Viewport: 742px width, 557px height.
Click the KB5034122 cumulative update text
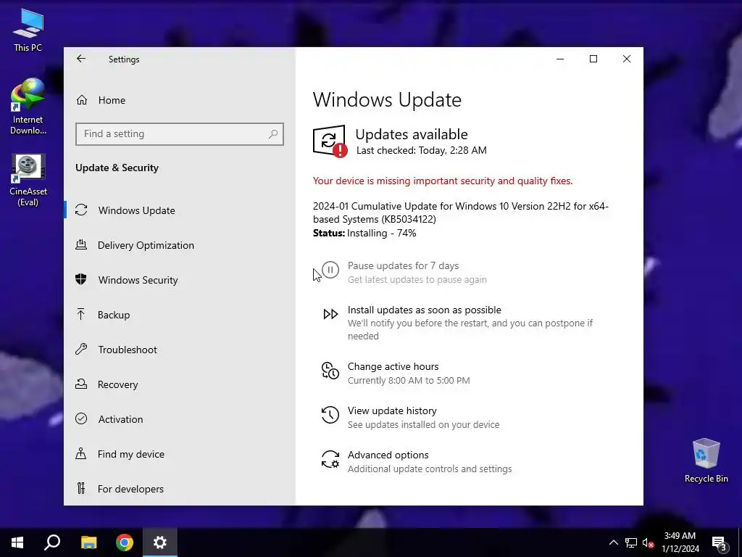coord(460,213)
